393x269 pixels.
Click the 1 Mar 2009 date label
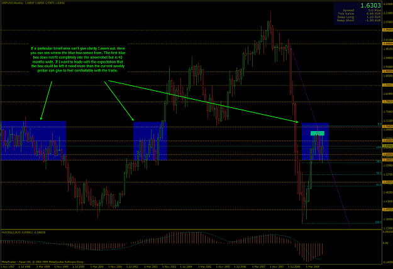(x=312, y=266)
